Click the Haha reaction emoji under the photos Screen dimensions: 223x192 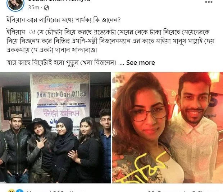(11, 191)
